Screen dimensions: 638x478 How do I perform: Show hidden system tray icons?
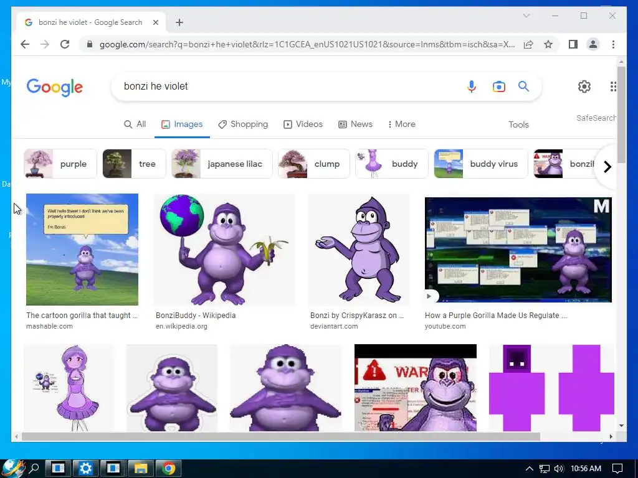[x=529, y=469]
